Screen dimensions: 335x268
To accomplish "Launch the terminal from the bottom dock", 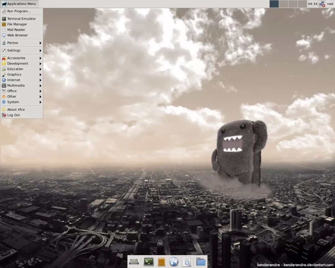I will coord(149,262).
